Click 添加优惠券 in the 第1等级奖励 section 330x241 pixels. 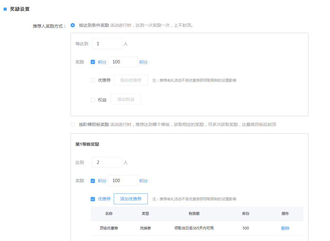[131, 199]
